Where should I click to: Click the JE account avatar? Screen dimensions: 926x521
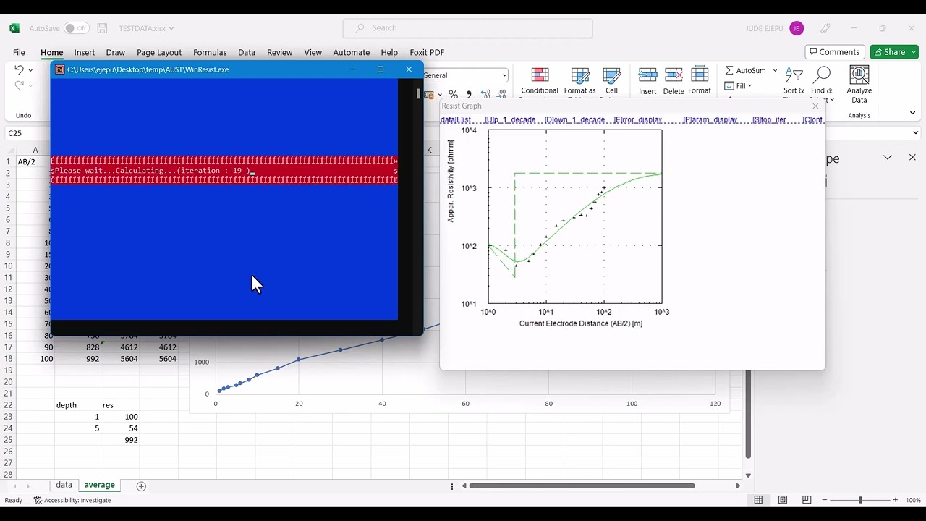[797, 28]
